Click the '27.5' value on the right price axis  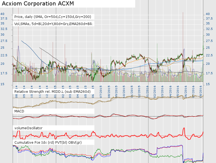209,41
